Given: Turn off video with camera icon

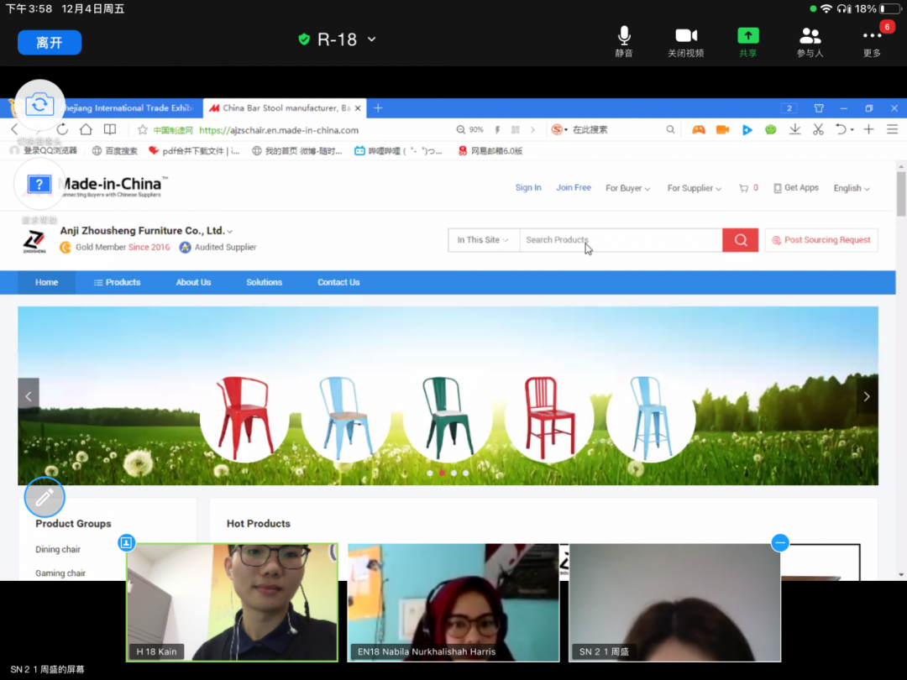Looking at the screenshot, I should (x=685, y=42).
